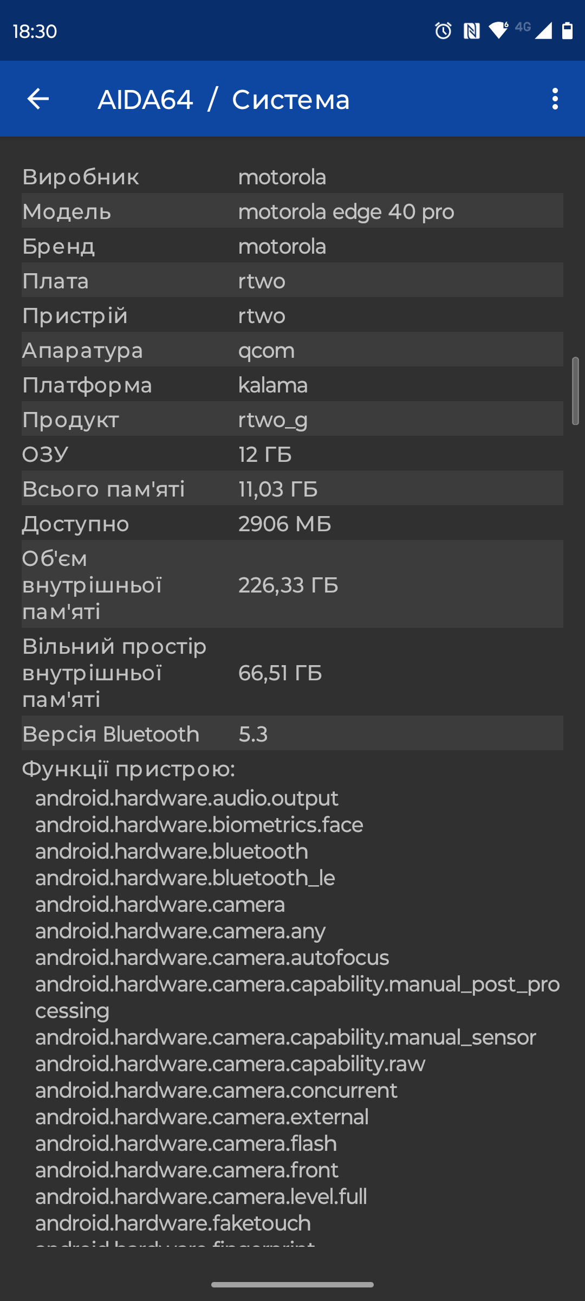
Task: Tap the 226,33 ГБ internal storage value
Action: click(x=288, y=585)
